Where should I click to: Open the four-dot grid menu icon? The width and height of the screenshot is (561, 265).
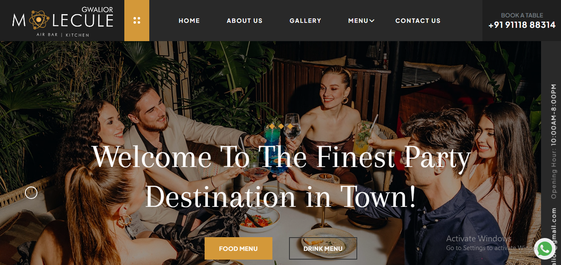point(136,20)
